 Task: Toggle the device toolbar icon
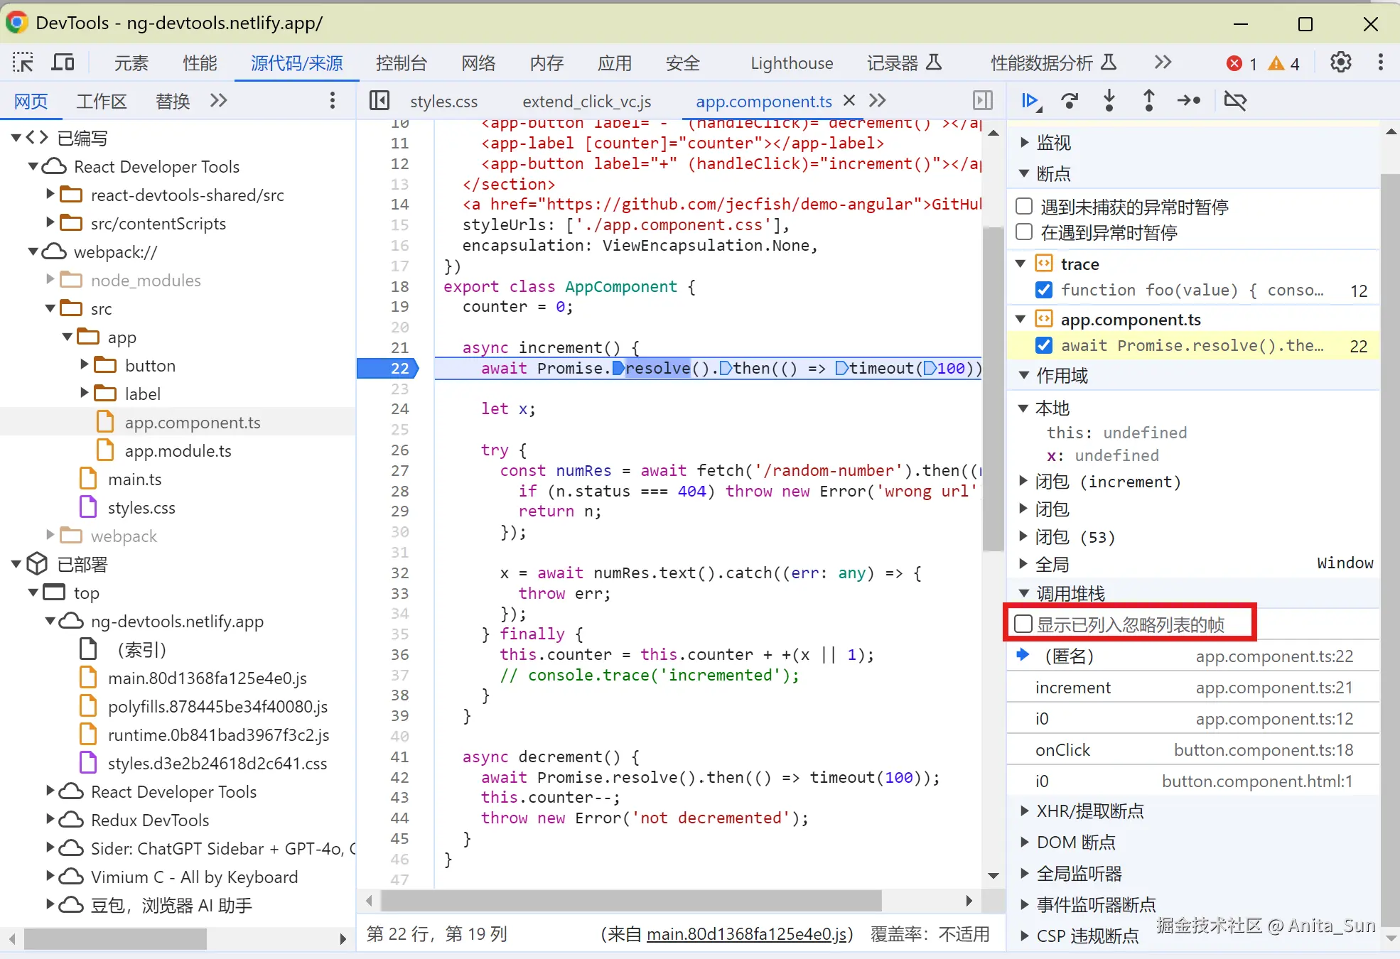(63, 63)
